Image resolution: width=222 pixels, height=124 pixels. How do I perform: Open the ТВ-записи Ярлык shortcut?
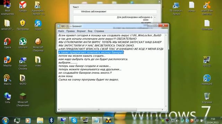176,8
